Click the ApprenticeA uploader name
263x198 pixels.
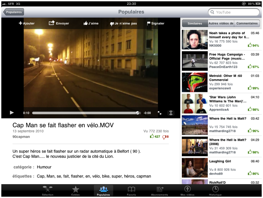[219, 110]
